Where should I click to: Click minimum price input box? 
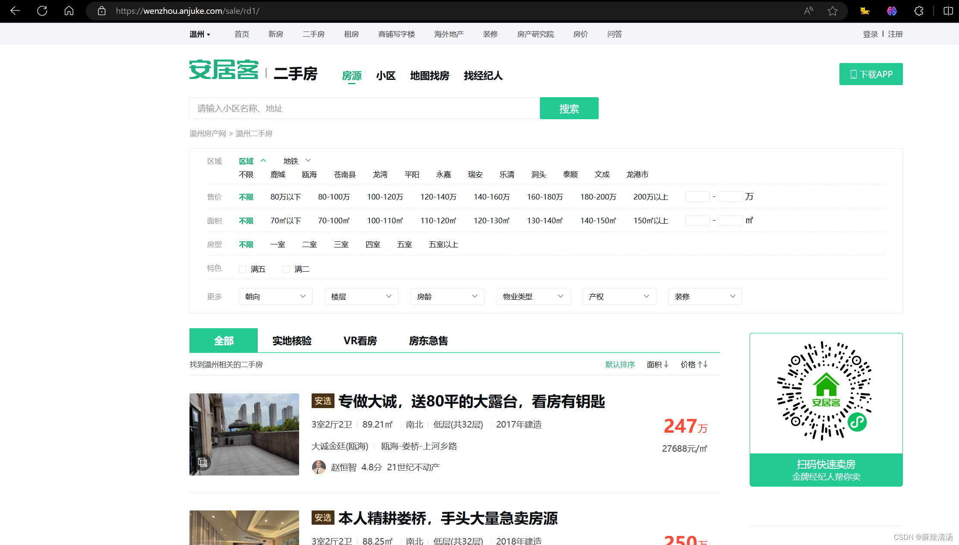[x=697, y=197]
